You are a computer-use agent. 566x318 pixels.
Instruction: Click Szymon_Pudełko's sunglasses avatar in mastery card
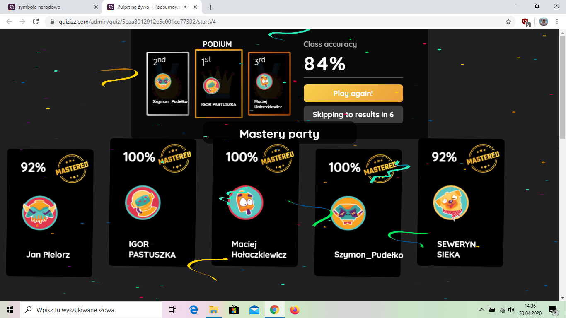point(348,213)
